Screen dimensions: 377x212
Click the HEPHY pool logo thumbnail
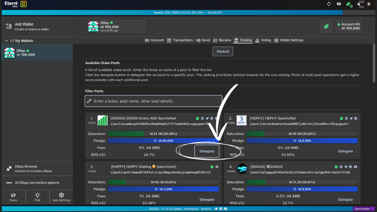point(242,120)
